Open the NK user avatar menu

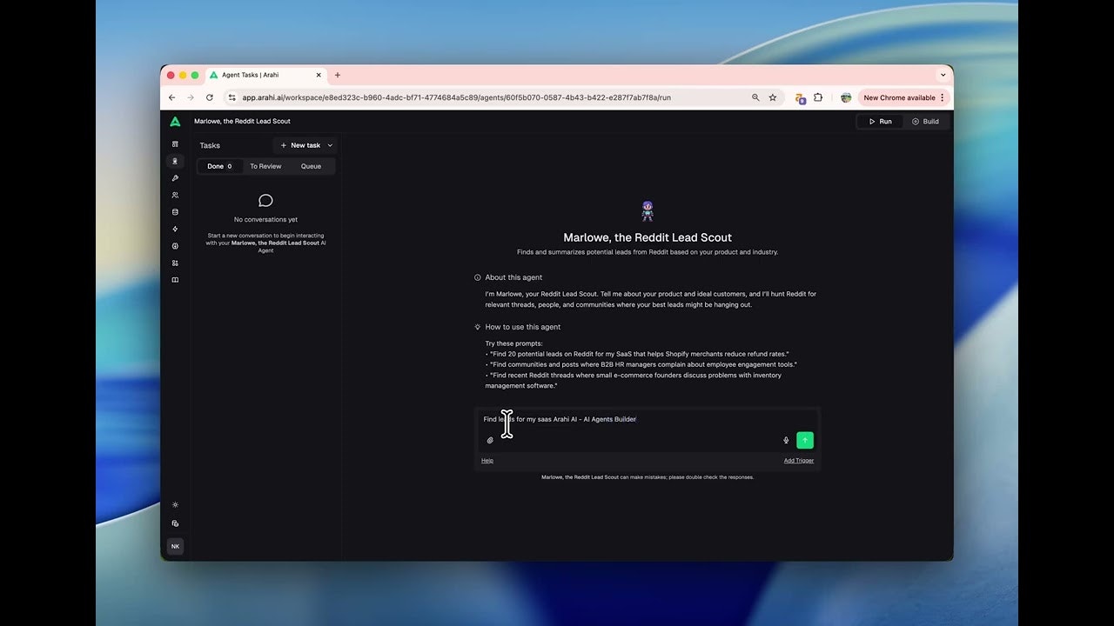[175, 547]
